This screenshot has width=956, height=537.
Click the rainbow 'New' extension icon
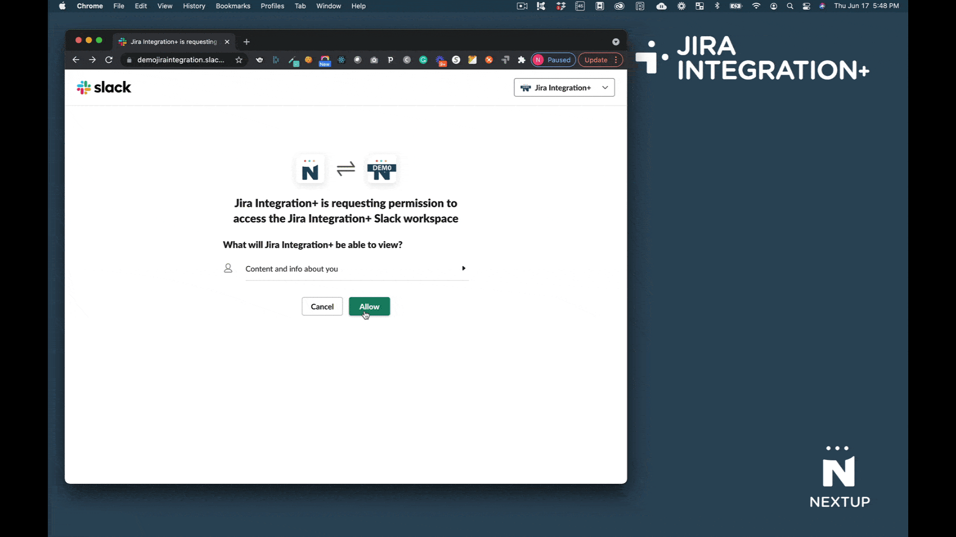(325, 60)
